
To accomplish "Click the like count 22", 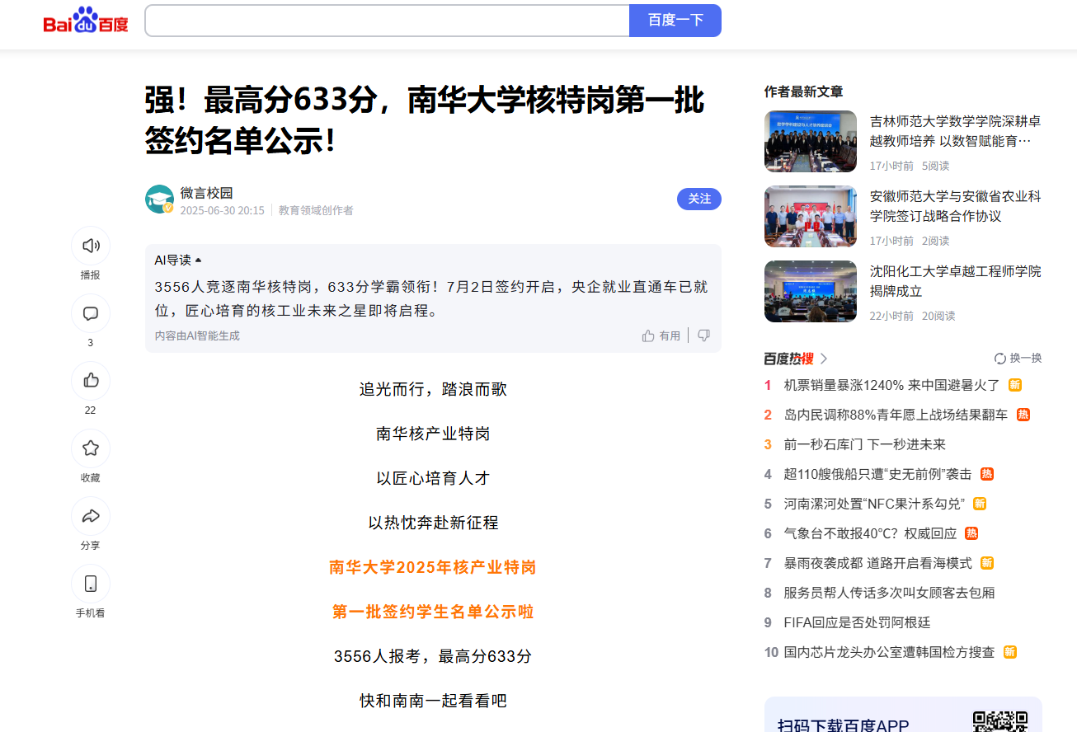I will (91, 411).
